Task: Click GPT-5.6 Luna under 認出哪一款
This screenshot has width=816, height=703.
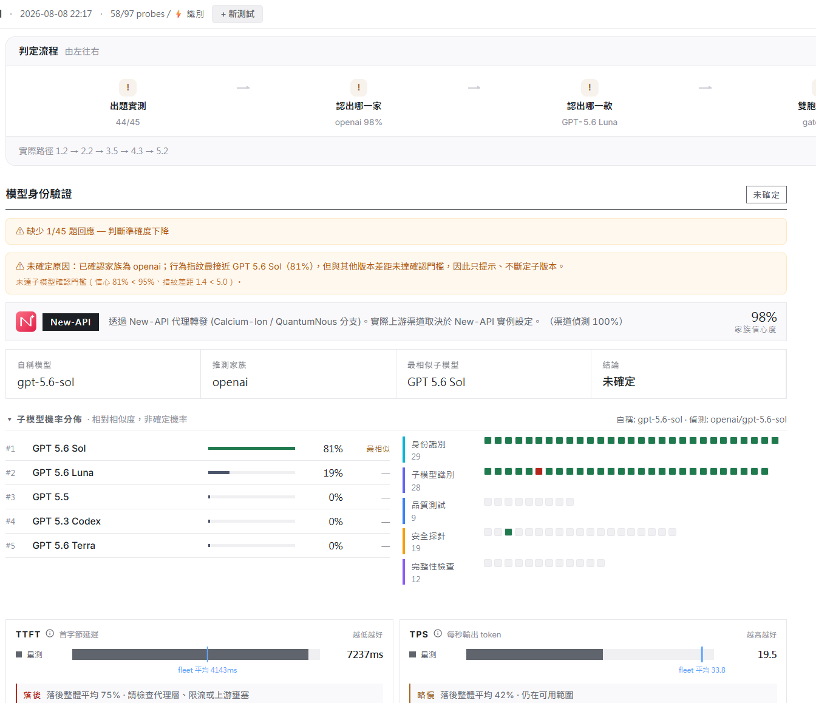Action: click(x=590, y=122)
